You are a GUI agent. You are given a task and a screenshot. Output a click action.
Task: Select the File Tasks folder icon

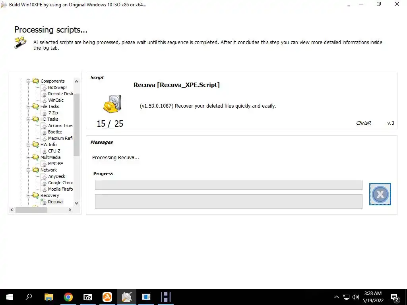(x=36, y=106)
